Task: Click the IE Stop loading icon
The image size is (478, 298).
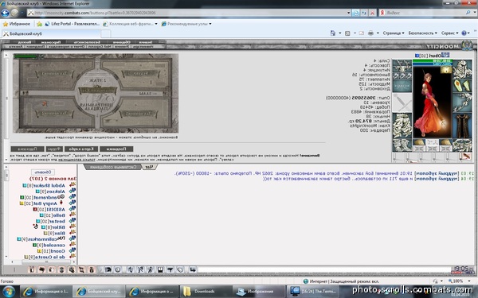Action: (x=372, y=13)
